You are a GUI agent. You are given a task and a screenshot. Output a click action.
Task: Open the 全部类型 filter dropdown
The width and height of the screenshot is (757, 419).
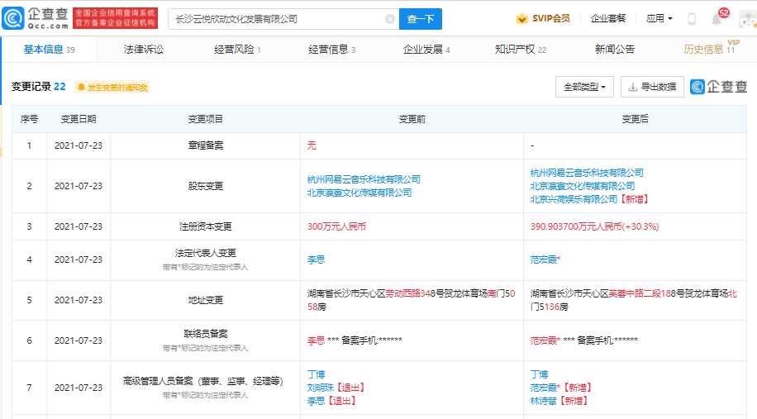click(x=584, y=87)
